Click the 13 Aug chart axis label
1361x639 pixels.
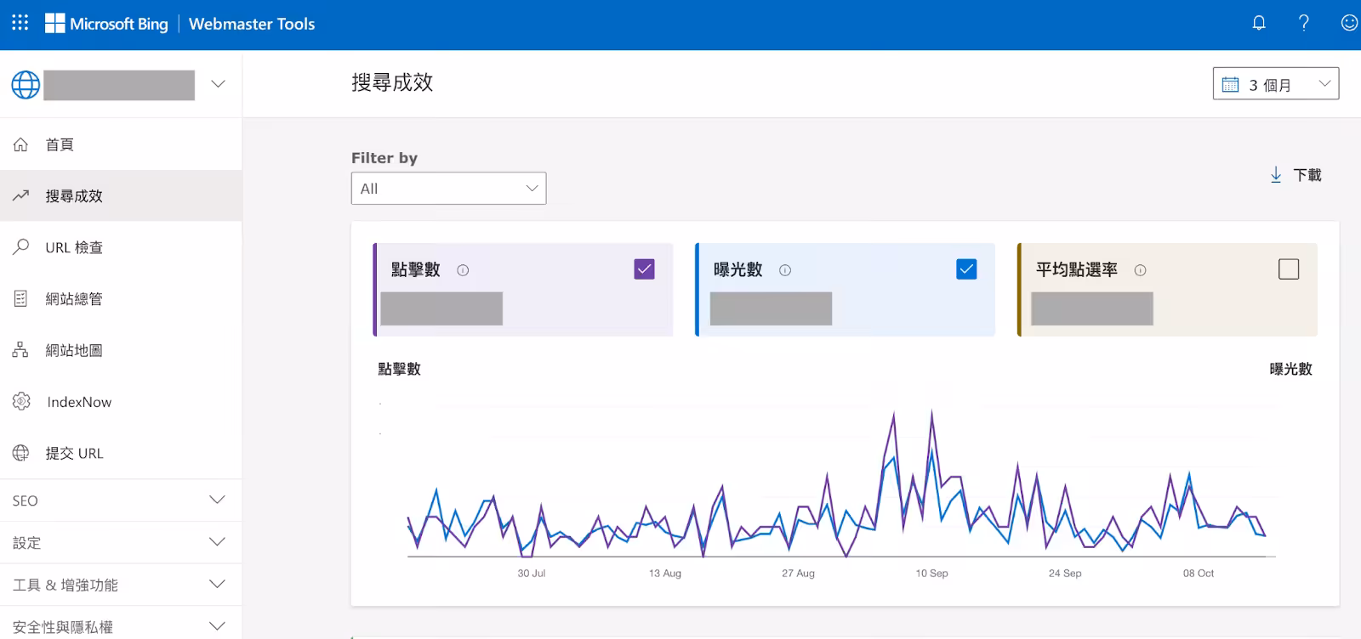[x=665, y=574]
